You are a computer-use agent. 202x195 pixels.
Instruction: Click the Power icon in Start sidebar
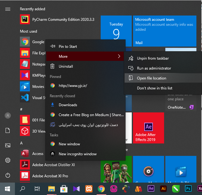[8, 175]
